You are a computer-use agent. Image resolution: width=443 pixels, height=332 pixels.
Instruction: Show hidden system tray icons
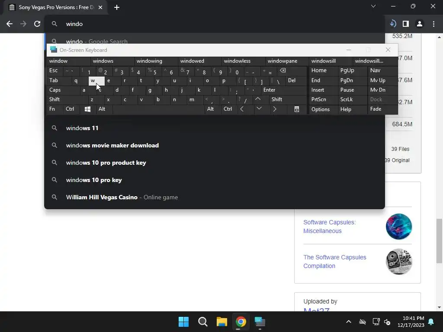point(349,322)
